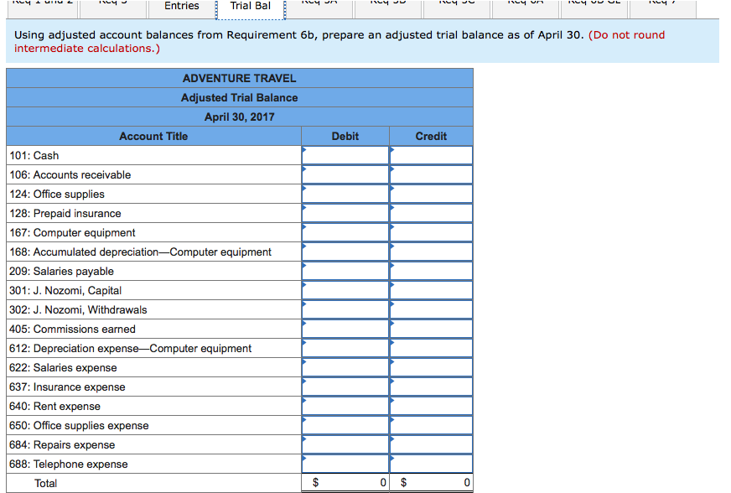Viewport: 731px width, 493px height.
Task: Click the '640: Rent expense' account title
Action: [54, 406]
